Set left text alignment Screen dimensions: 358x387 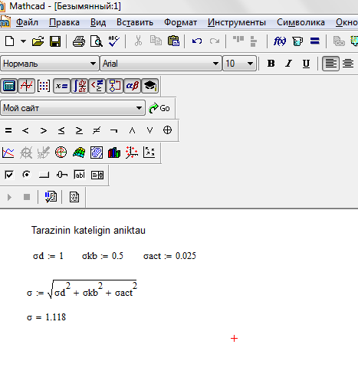[x=330, y=64]
